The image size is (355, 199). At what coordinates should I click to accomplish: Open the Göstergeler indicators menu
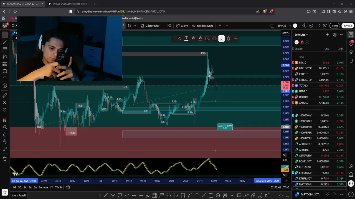(150, 26)
